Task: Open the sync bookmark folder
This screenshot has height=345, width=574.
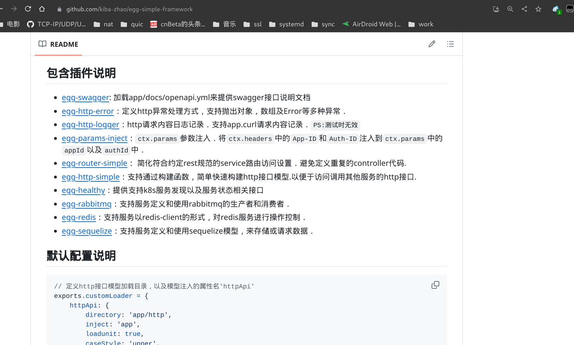Action: click(x=323, y=24)
